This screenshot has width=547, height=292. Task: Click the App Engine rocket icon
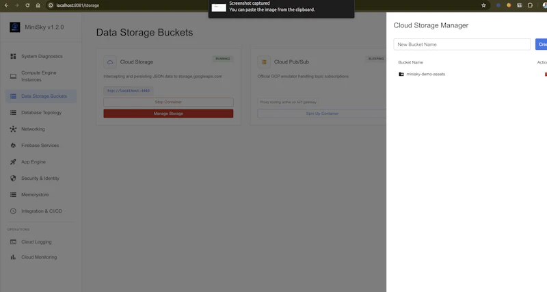13,162
